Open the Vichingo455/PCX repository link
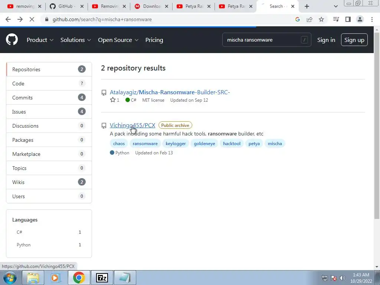 (x=132, y=125)
